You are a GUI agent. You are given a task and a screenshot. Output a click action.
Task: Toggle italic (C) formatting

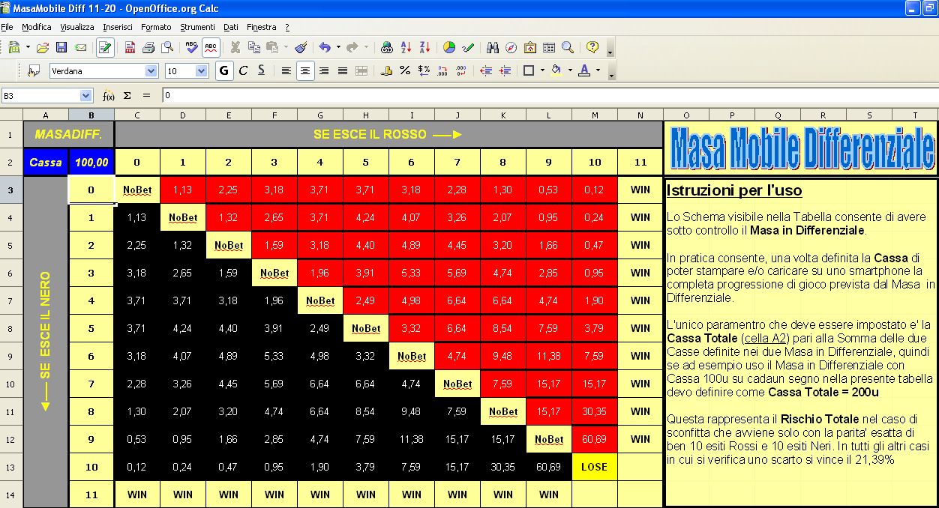[x=243, y=70]
